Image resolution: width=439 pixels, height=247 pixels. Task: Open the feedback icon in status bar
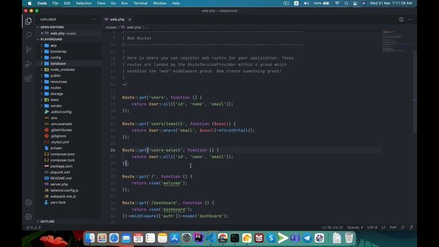403,227
